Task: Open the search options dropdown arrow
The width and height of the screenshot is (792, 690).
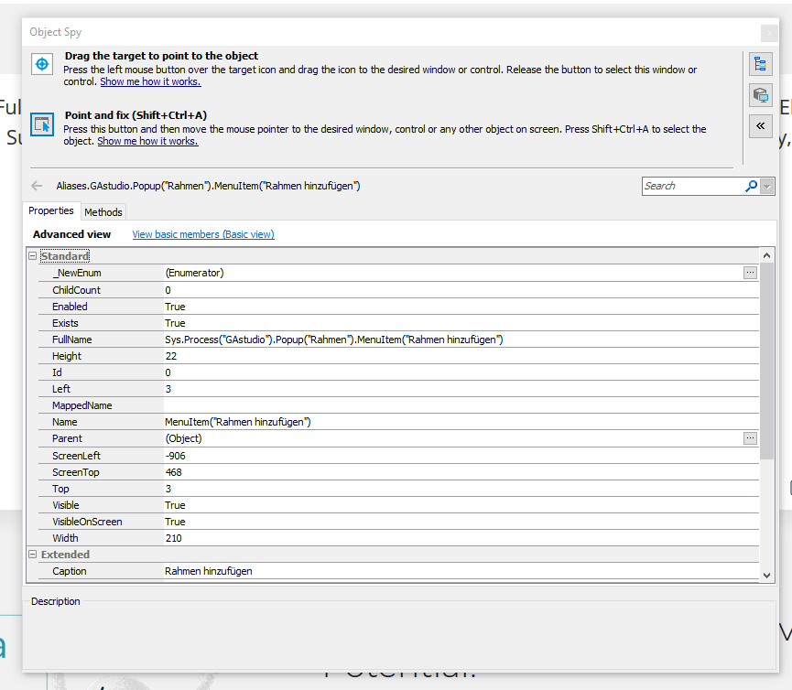Action: tap(767, 186)
